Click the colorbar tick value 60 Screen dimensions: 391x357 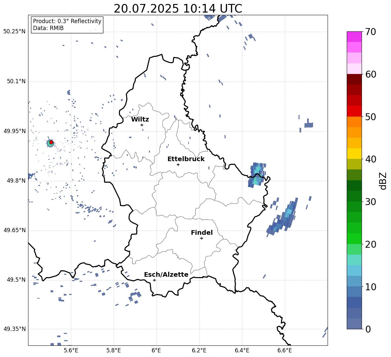pyautogui.click(x=371, y=74)
